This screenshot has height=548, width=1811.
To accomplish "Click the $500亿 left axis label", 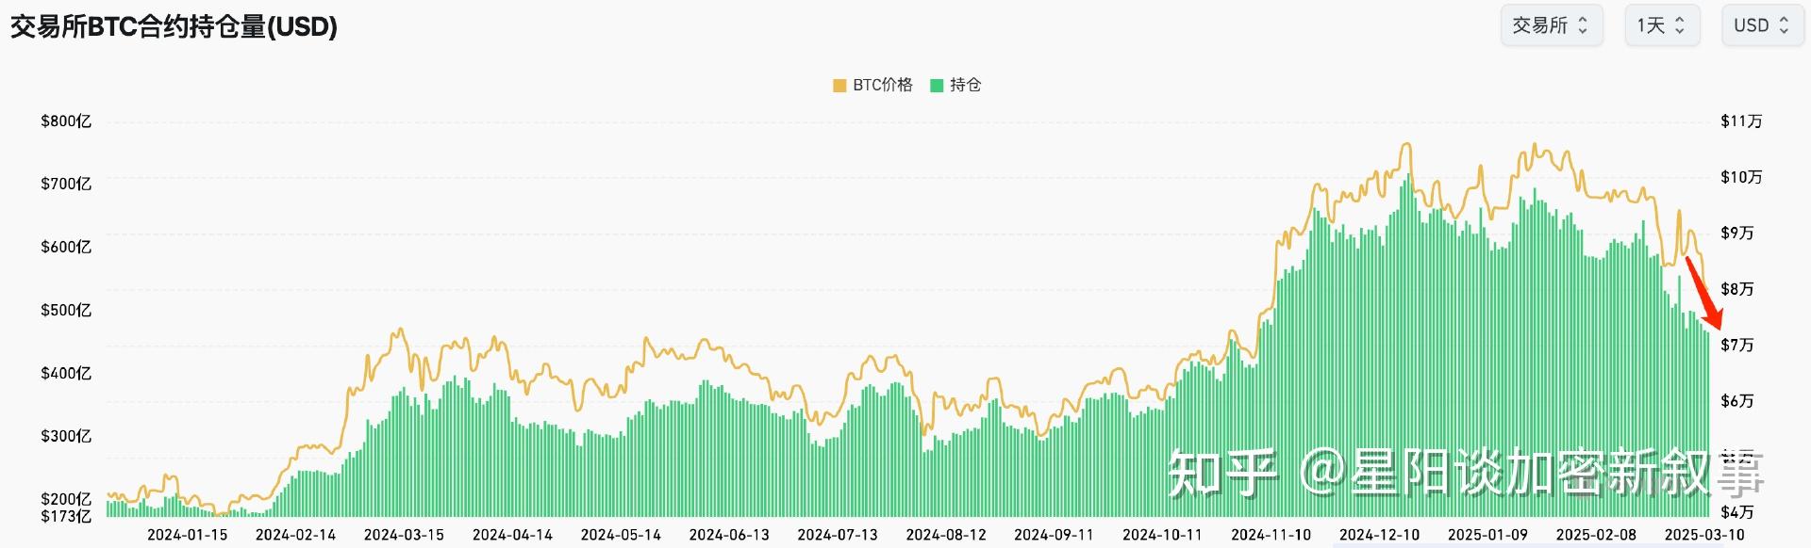I will (x=66, y=310).
